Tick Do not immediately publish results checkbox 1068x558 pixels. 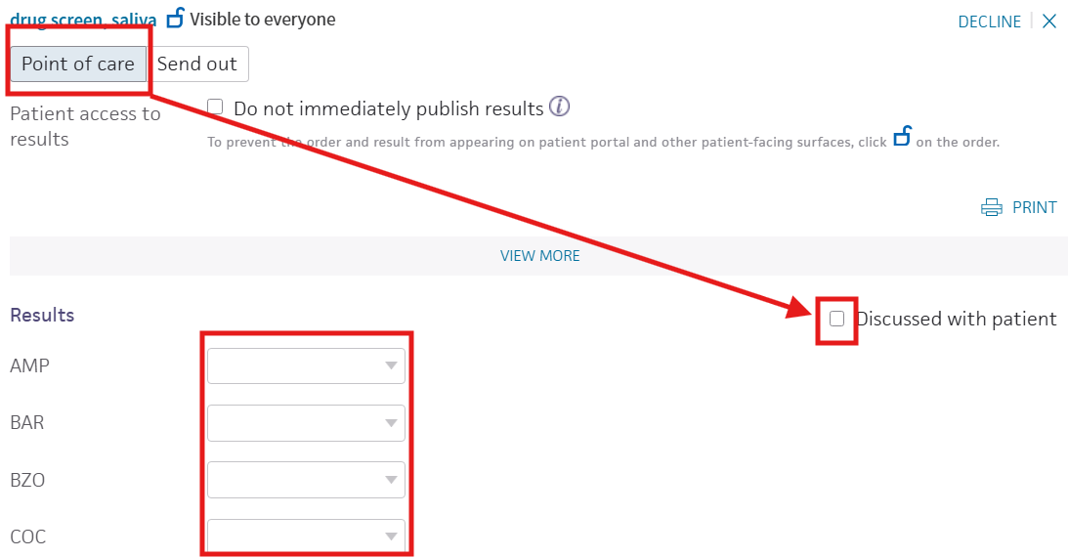coord(215,107)
